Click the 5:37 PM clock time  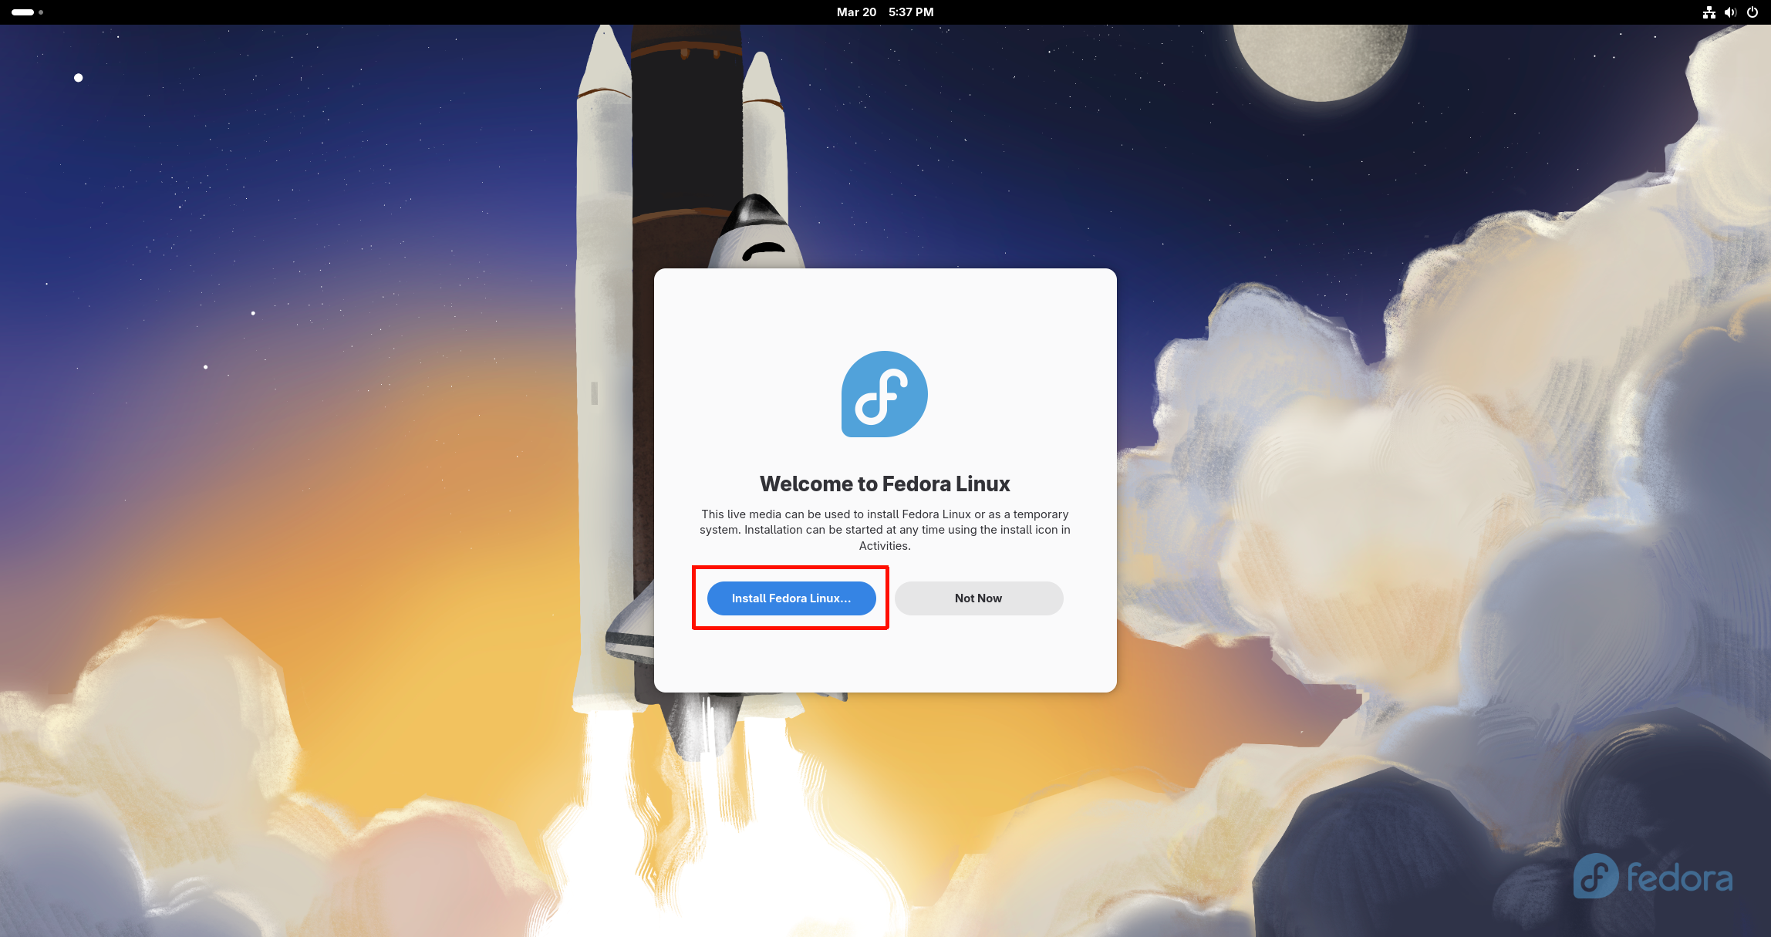[x=911, y=12]
